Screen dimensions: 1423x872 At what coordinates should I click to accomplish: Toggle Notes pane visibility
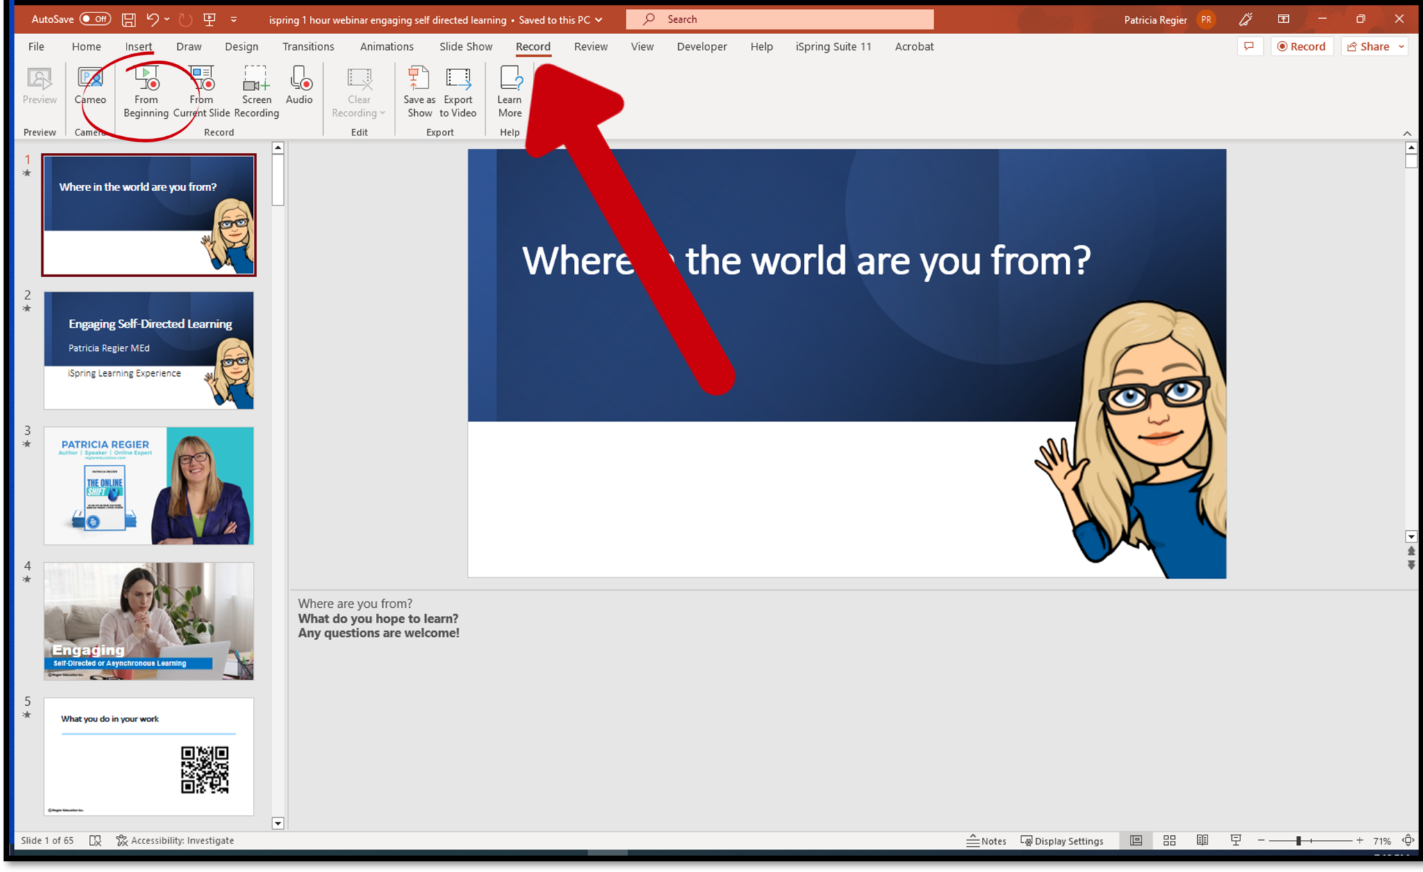coord(987,840)
